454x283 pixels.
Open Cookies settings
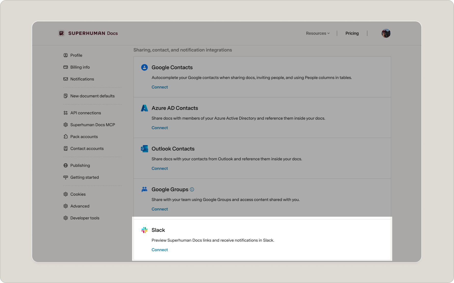point(78,194)
